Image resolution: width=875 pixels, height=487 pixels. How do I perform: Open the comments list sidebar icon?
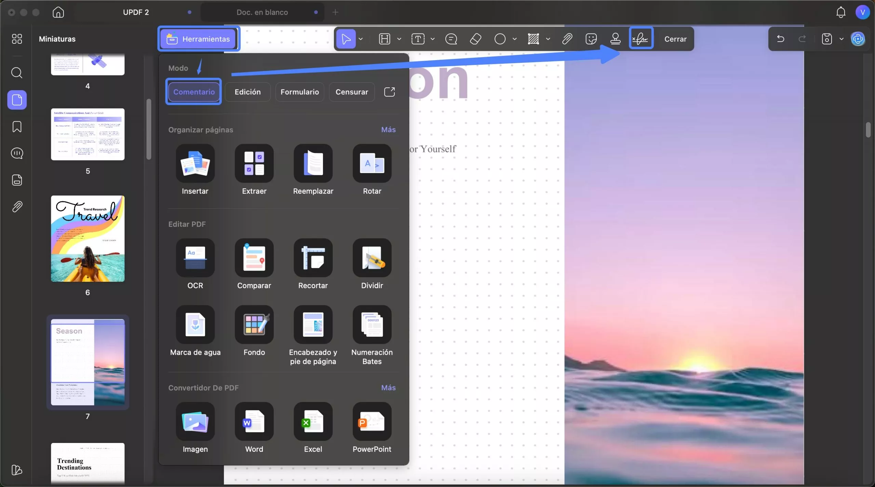[x=17, y=153]
